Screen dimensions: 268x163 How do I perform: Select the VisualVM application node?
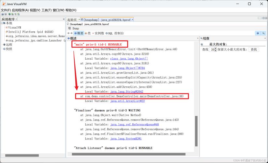(13, 27)
